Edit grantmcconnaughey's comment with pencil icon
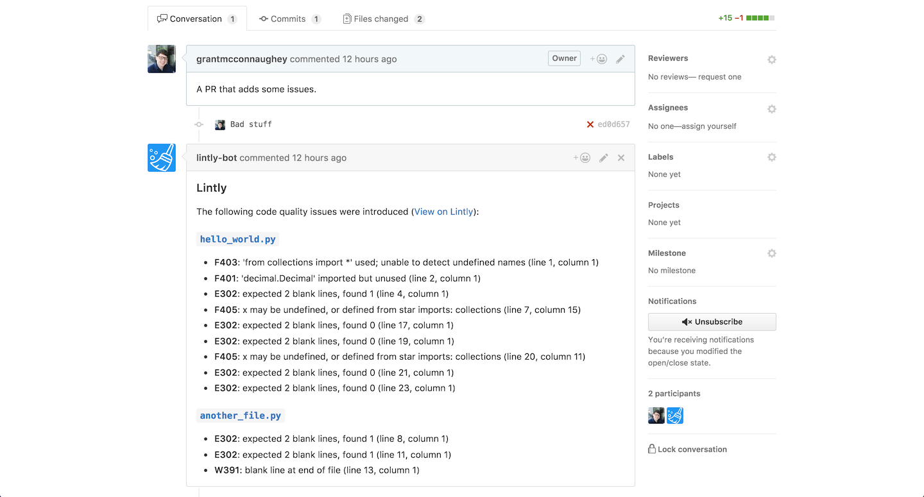Screen dimensions: 924x497 620,59
